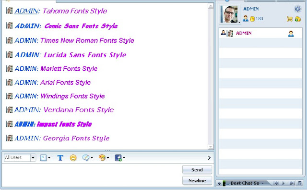
Task: Open the text font style tool (T icon)
Action: 60,158
